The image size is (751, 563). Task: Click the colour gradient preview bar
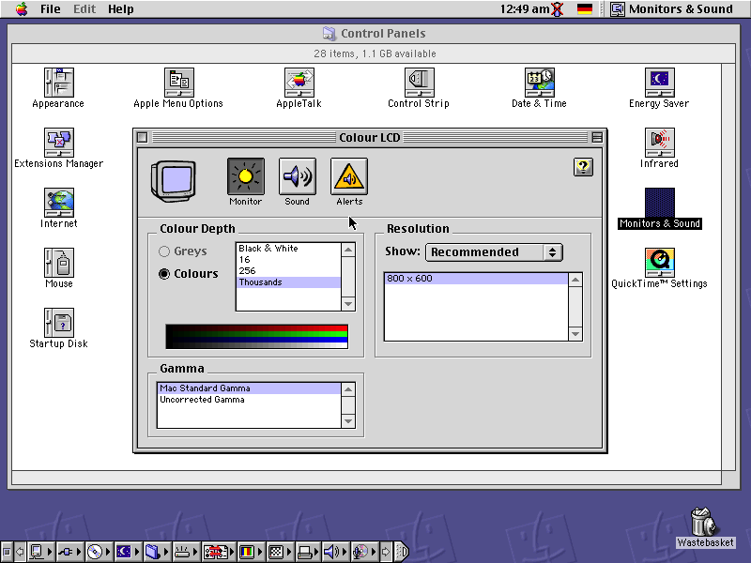pyautogui.click(x=256, y=336)
